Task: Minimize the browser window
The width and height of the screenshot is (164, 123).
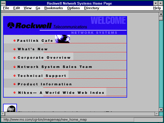Action: 156,3
